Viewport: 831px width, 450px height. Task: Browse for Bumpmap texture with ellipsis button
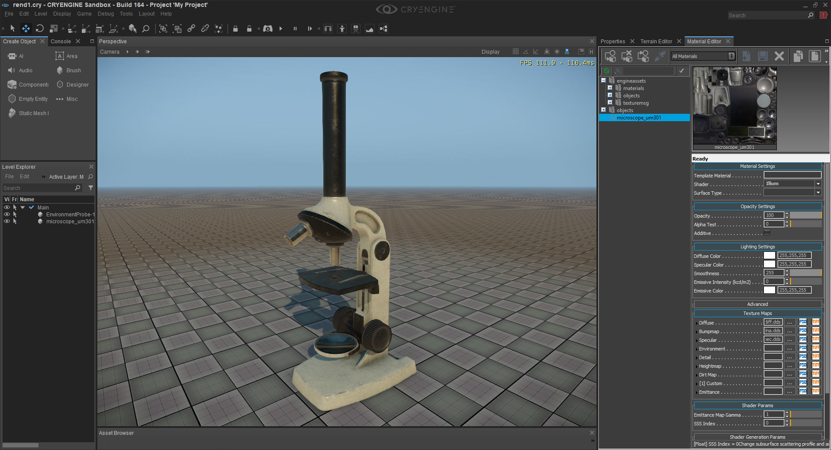pyautogui.click(x=789, y=331)
